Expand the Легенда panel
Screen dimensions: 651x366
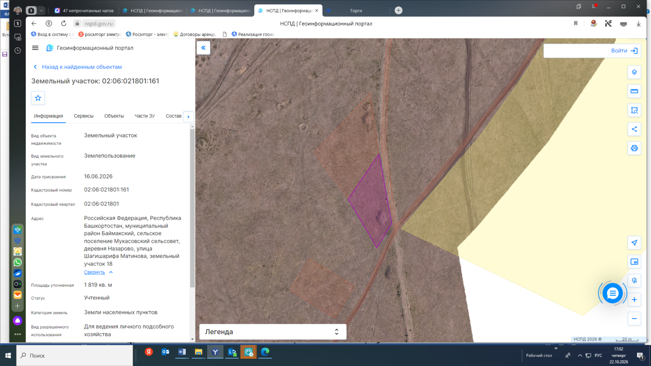pyautogui.click(x=272, y=332)
